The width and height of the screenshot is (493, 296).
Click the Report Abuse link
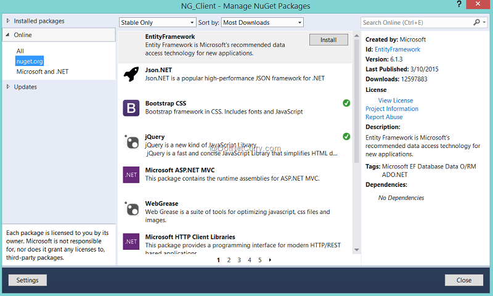click(384, 117)
